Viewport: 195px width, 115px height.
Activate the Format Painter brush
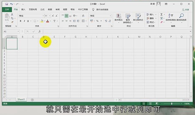click(12, 22)
